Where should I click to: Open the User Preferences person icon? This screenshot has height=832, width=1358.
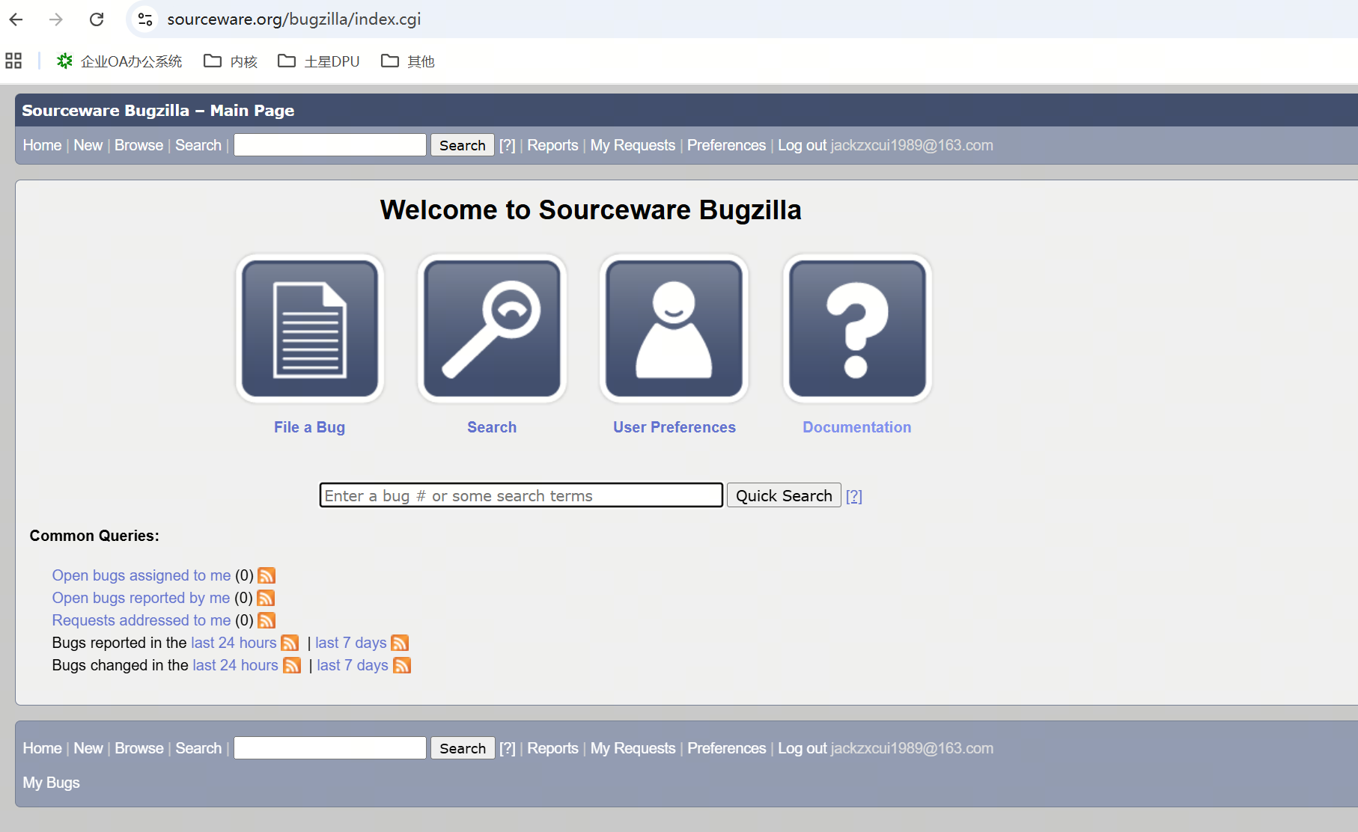click(x=674, y=328)
